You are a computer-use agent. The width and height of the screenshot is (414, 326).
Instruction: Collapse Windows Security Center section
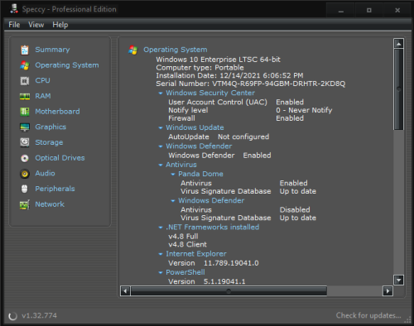(x=161, y=93)
